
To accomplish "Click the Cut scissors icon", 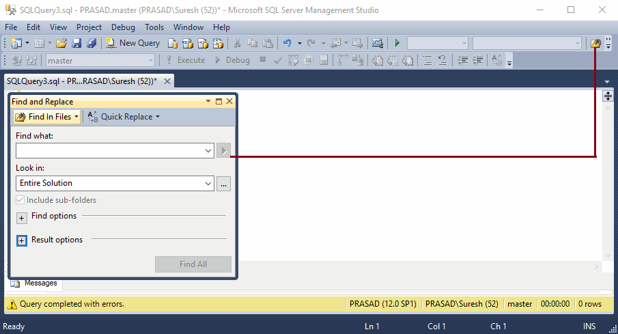I will point(237,43).
